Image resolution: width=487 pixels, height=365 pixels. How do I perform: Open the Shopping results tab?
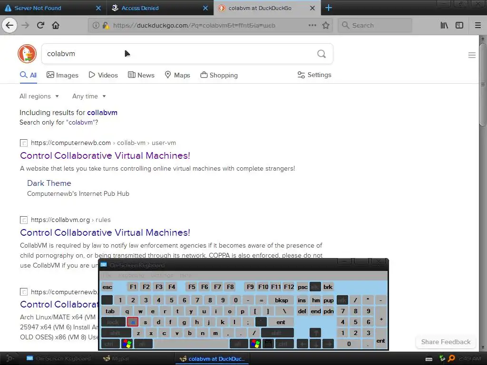219,75
